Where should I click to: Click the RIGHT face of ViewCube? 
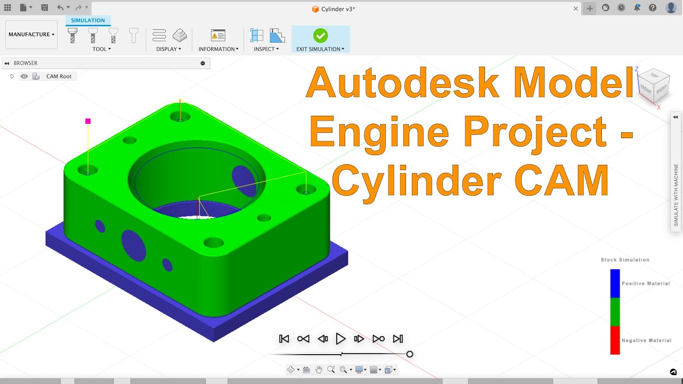coord(662,90)
